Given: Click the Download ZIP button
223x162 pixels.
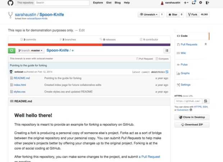Looking at the screenshot, I should (192, 125).
